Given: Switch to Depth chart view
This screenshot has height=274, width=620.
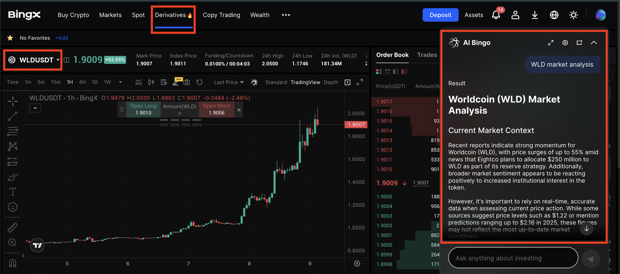Looking at the screenshot, I should [331, 82].
